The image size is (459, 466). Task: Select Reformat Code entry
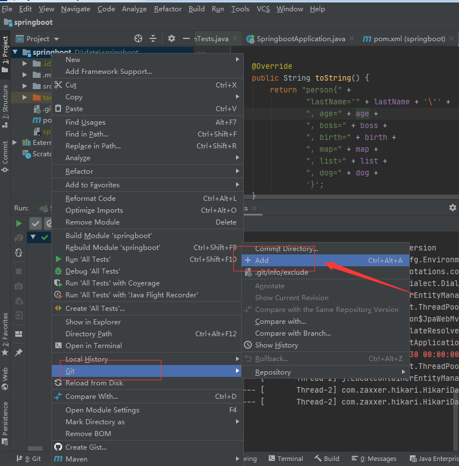click(148, 198)
